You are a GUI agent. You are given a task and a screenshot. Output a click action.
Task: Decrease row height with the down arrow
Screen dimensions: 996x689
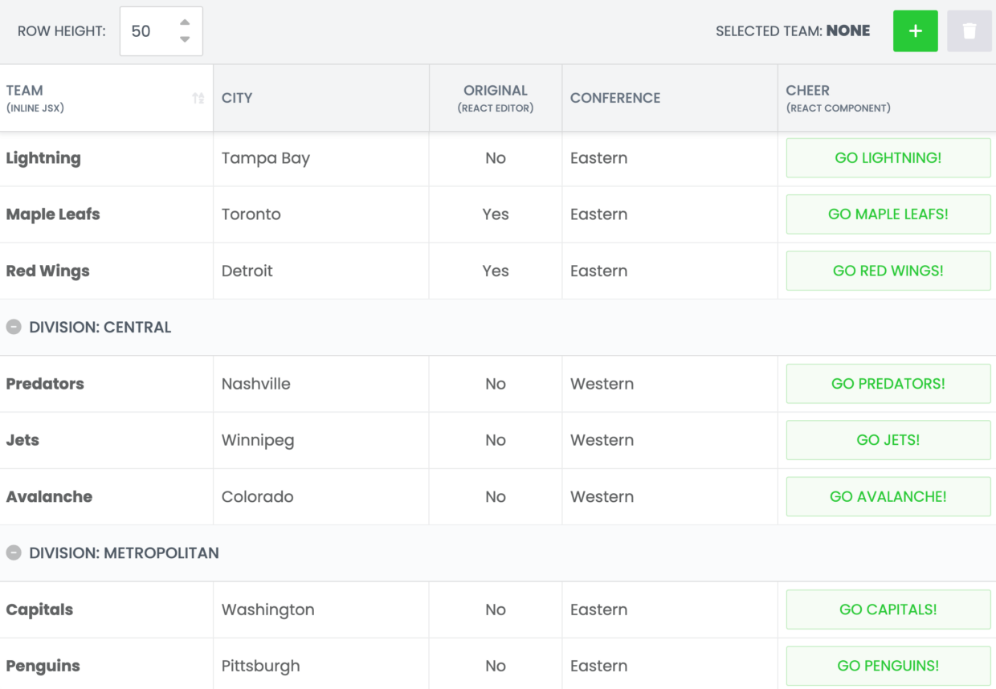point(185,39)
